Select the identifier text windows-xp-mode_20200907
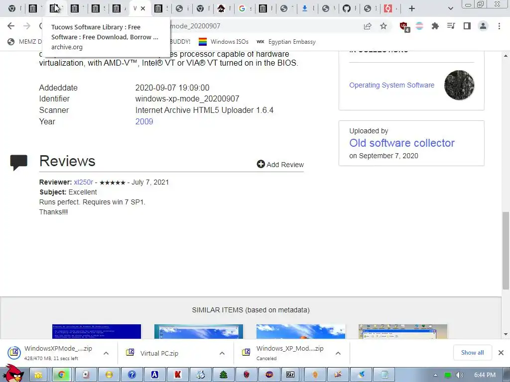The width and height of the screenshot is (510, 382). 187,99
